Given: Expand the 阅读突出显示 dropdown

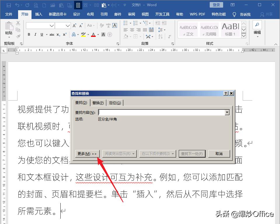Looking at the screenshot, I should coord(134,154).
